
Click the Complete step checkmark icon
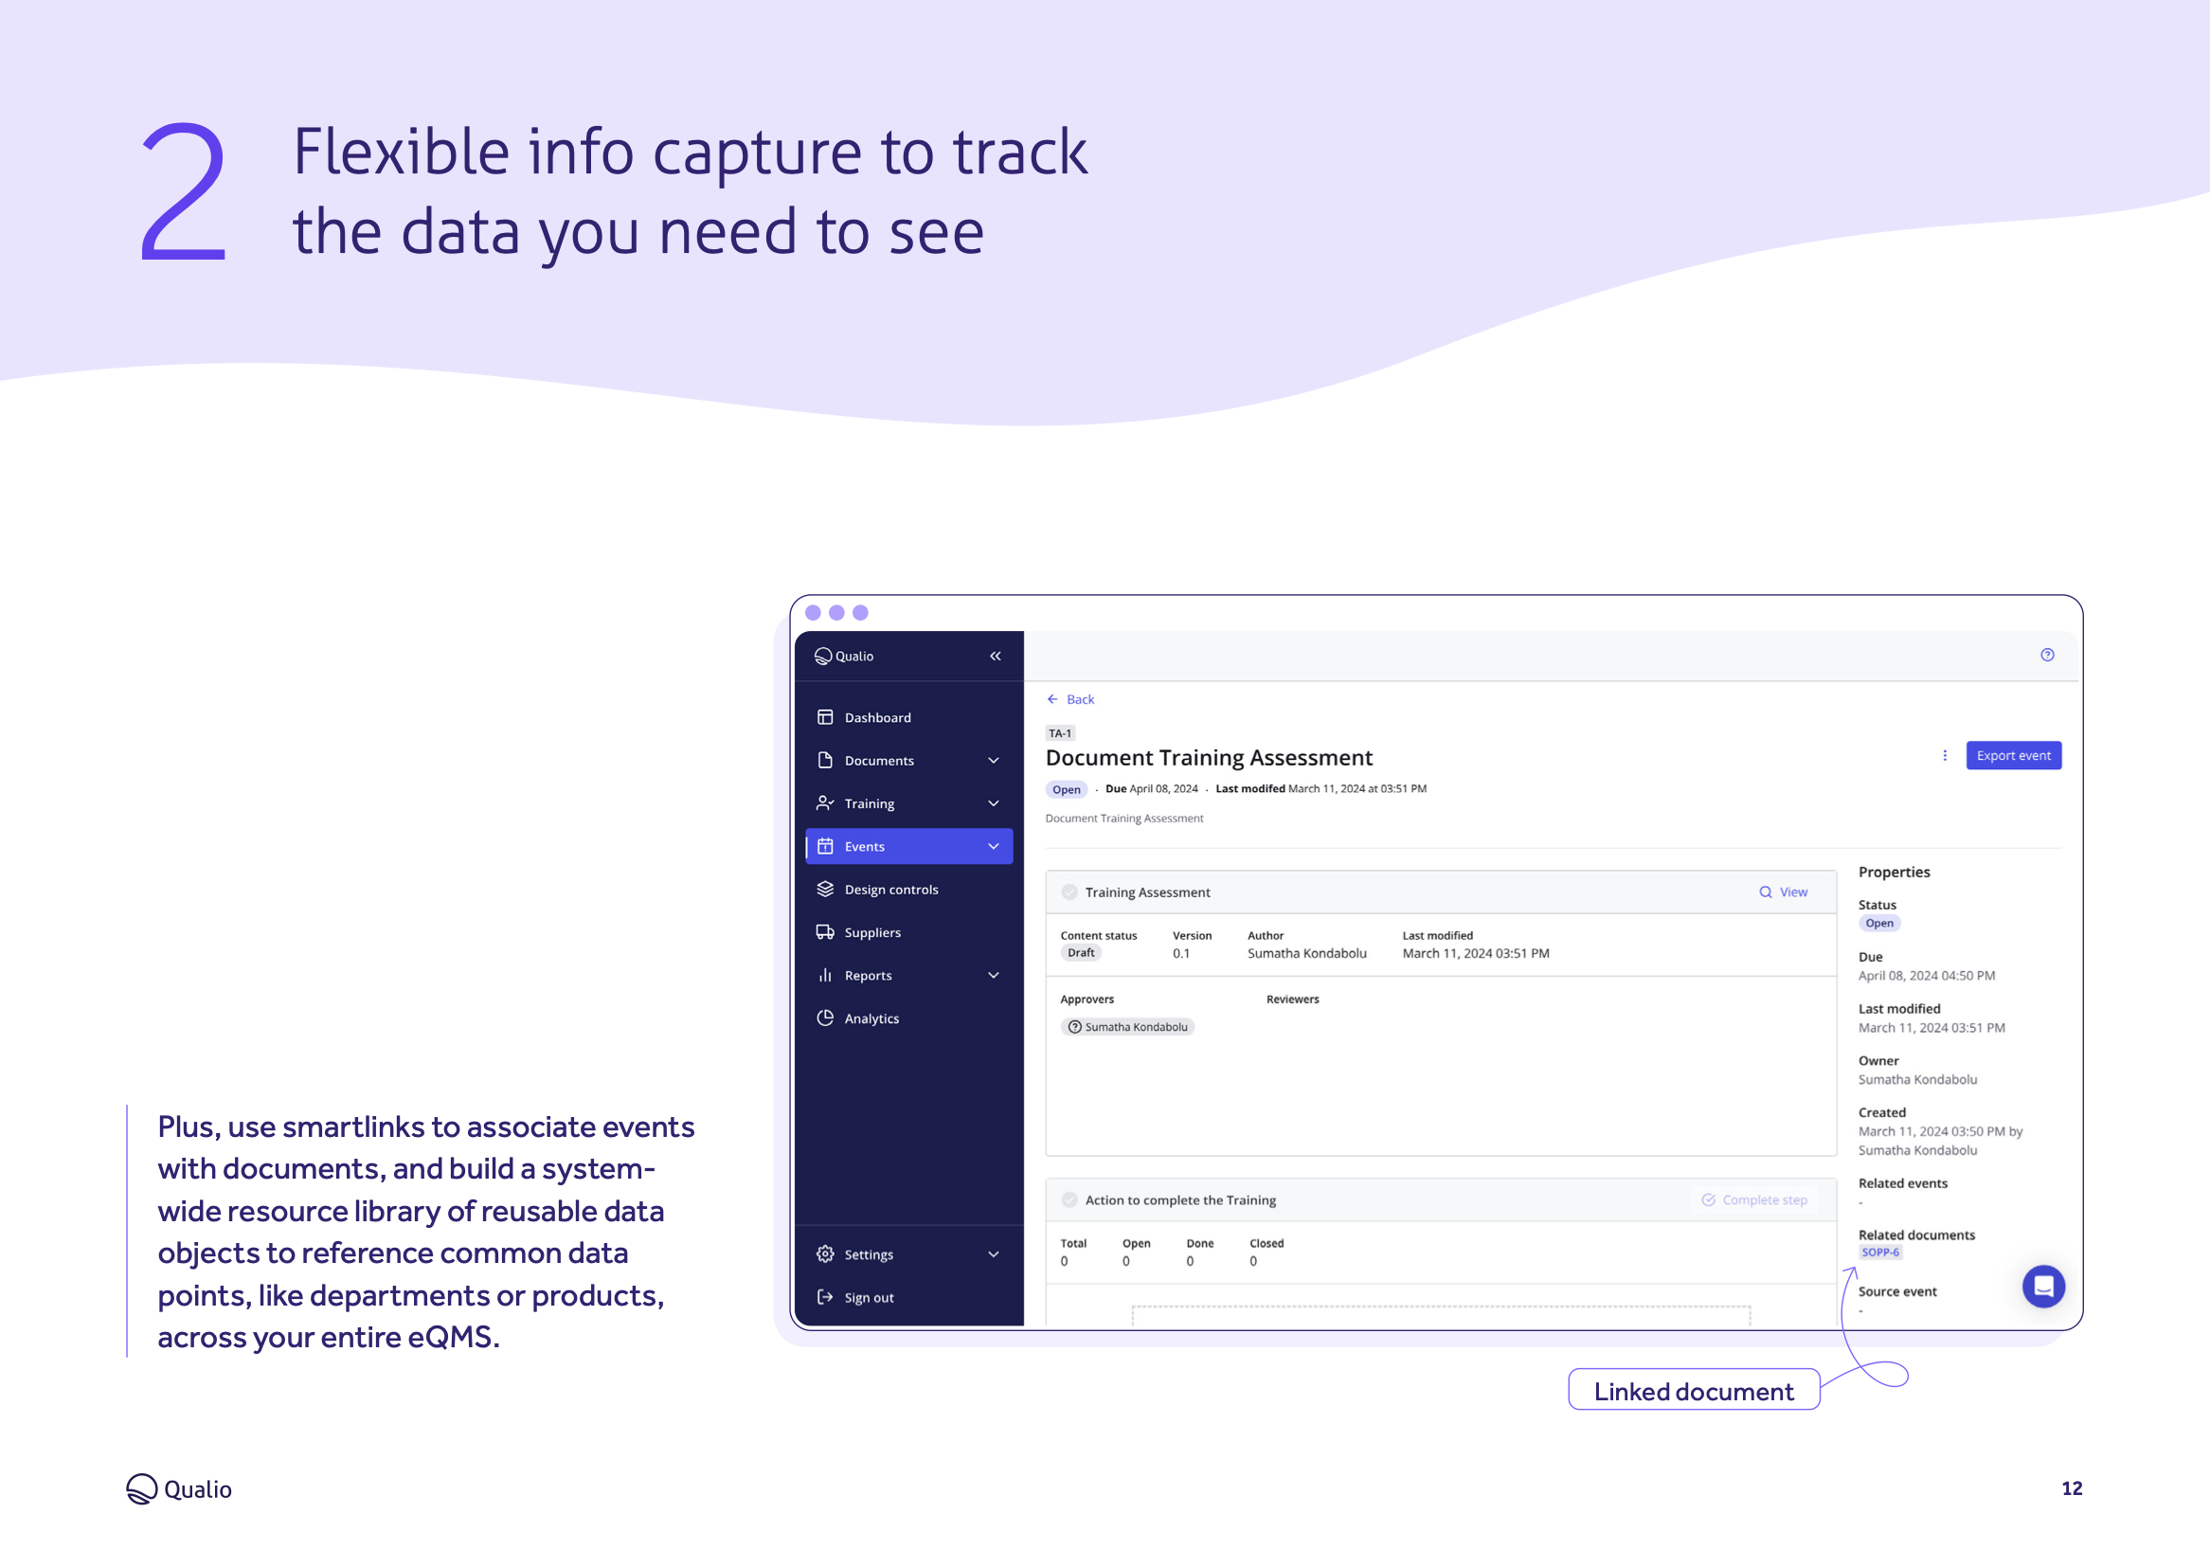1708,1200
